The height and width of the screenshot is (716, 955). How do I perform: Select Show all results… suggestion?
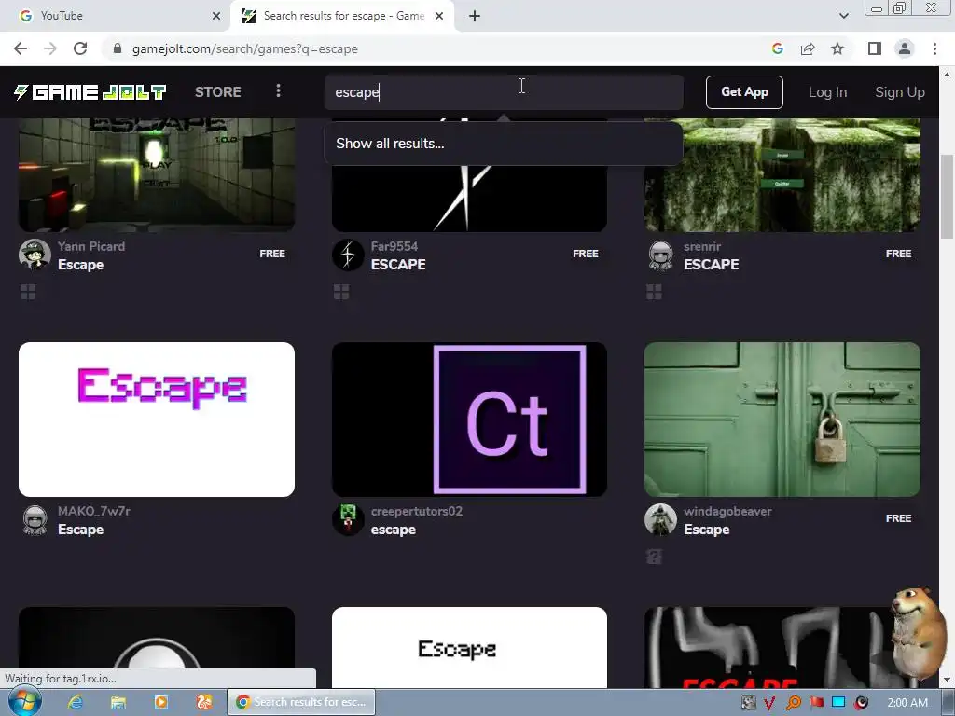tap(504, 144)
